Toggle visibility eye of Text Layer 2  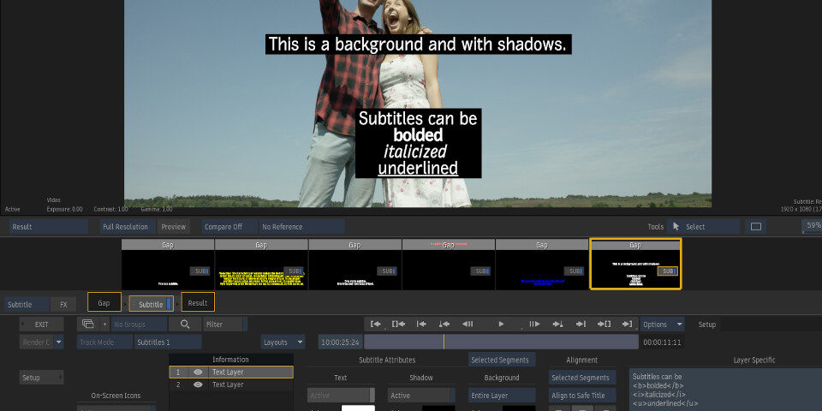point(198,385)
